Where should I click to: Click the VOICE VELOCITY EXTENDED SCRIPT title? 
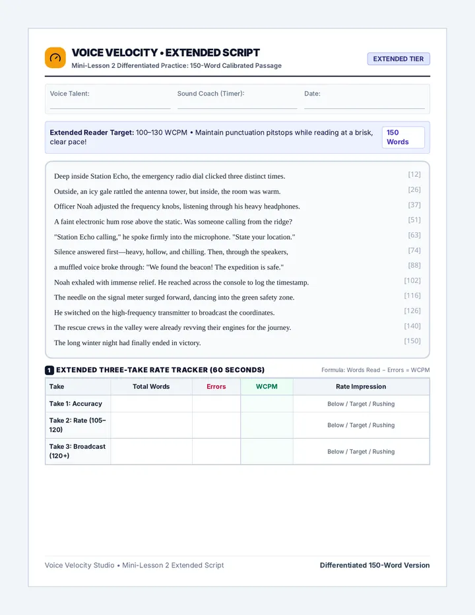tap(166, 53)
